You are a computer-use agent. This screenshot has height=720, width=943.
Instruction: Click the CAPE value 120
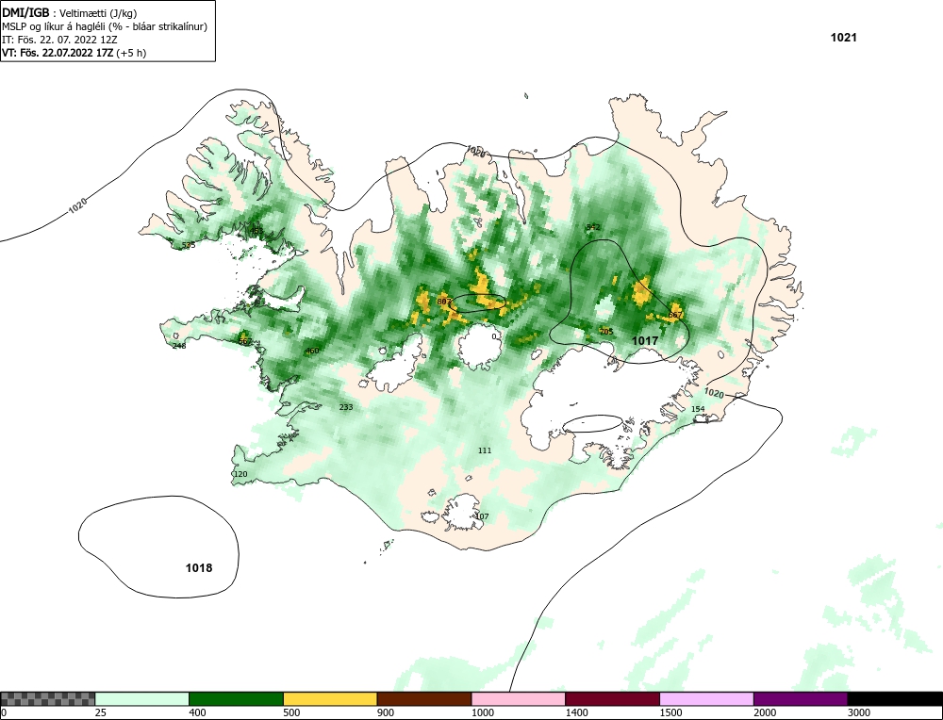click(240, 474)
